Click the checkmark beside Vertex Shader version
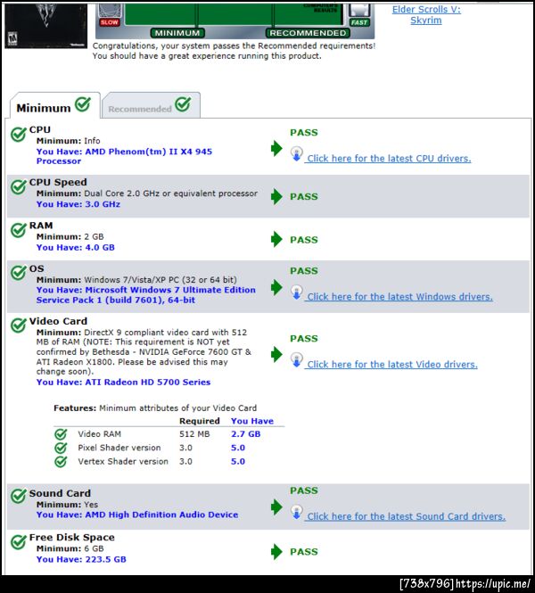This screenshot has height=593, width=535. 61,462
